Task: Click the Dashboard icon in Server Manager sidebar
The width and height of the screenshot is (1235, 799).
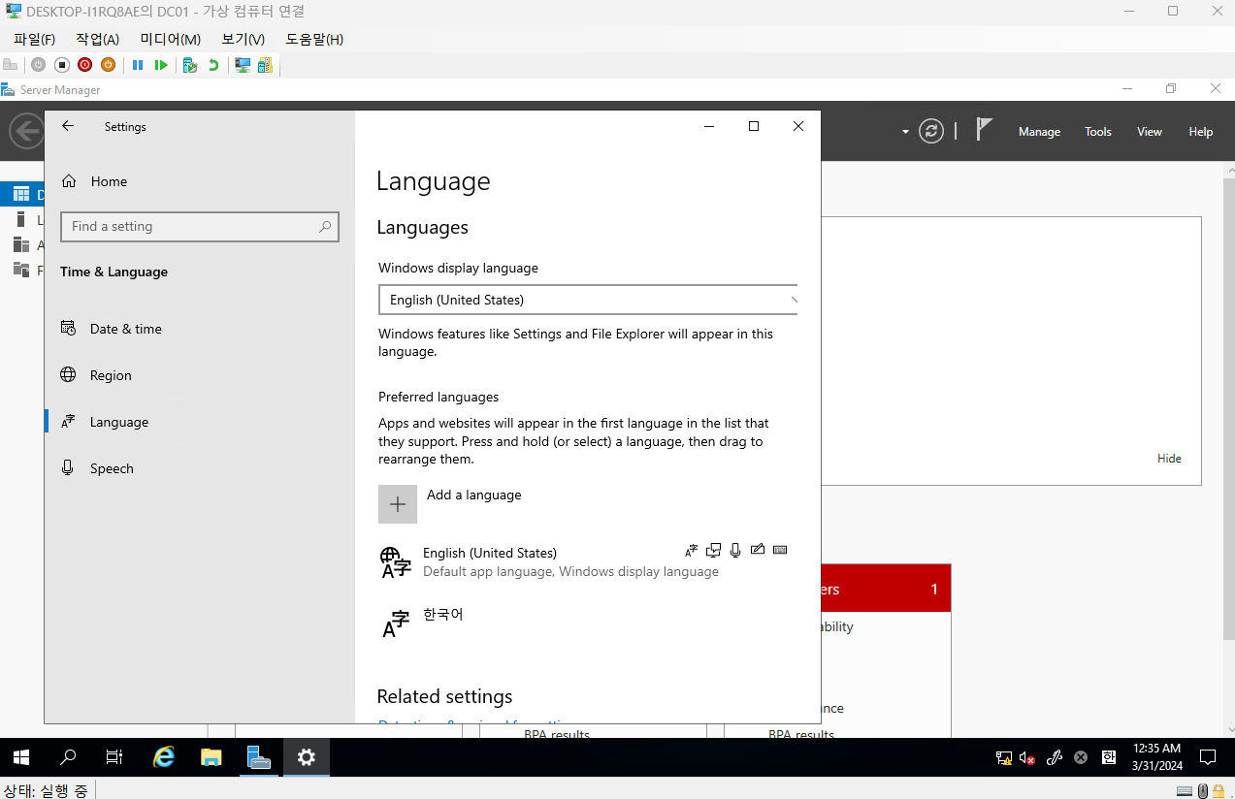Action: [x=21, y=195]
